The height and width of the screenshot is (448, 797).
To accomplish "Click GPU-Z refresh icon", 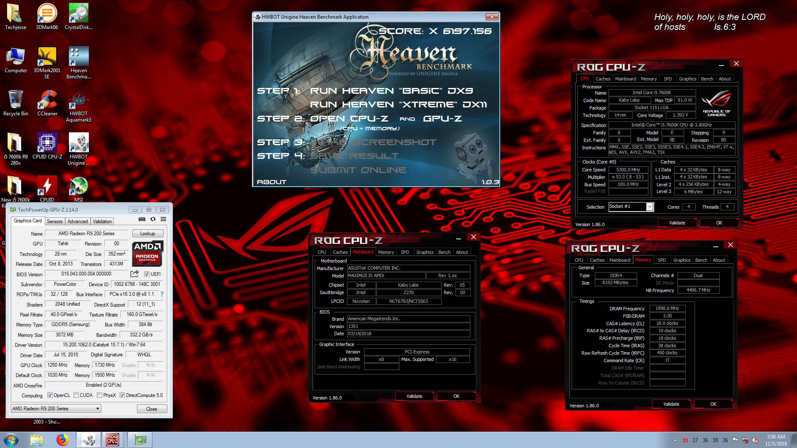I will (x=153, y=219).
